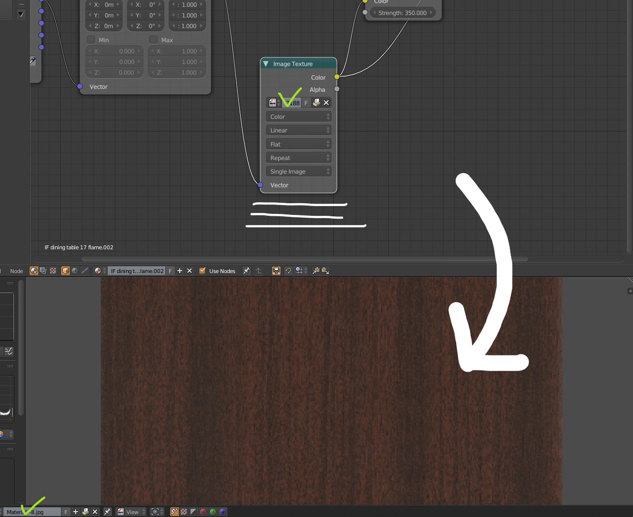Open Linear interpolation dropdown

[x=299, y=130]
